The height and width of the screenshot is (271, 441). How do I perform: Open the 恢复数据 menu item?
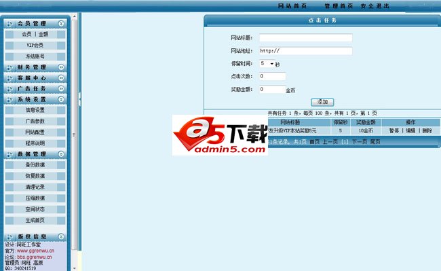point(35,176)
